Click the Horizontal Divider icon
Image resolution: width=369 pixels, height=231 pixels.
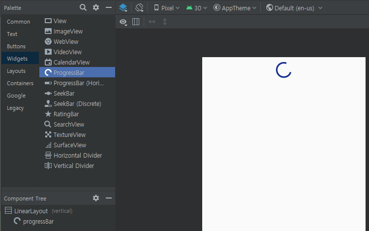pyautogui.click(x=48, y=155)
